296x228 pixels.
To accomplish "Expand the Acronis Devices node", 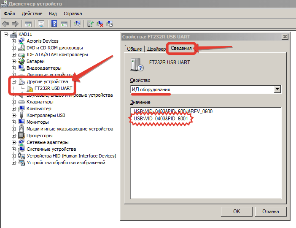I will coord(14,41).
